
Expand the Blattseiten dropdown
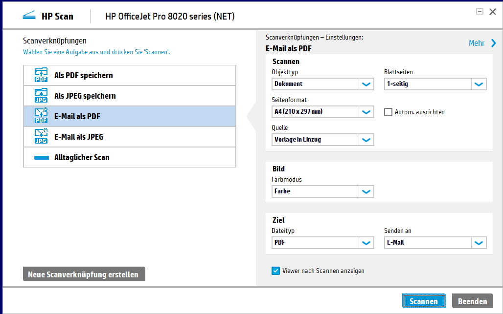479,84
